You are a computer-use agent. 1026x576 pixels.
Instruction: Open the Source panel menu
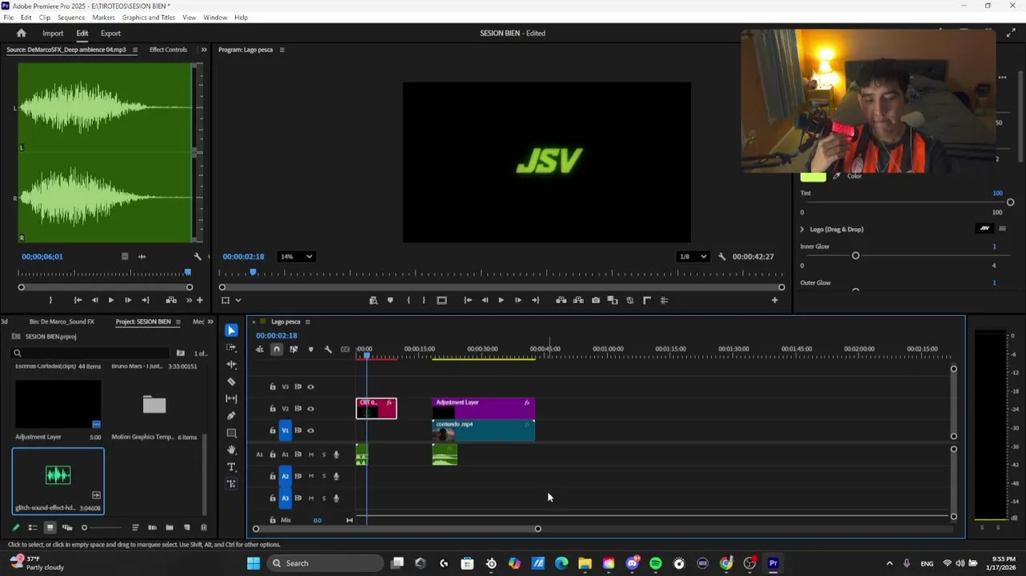click(x=134, y=50)
